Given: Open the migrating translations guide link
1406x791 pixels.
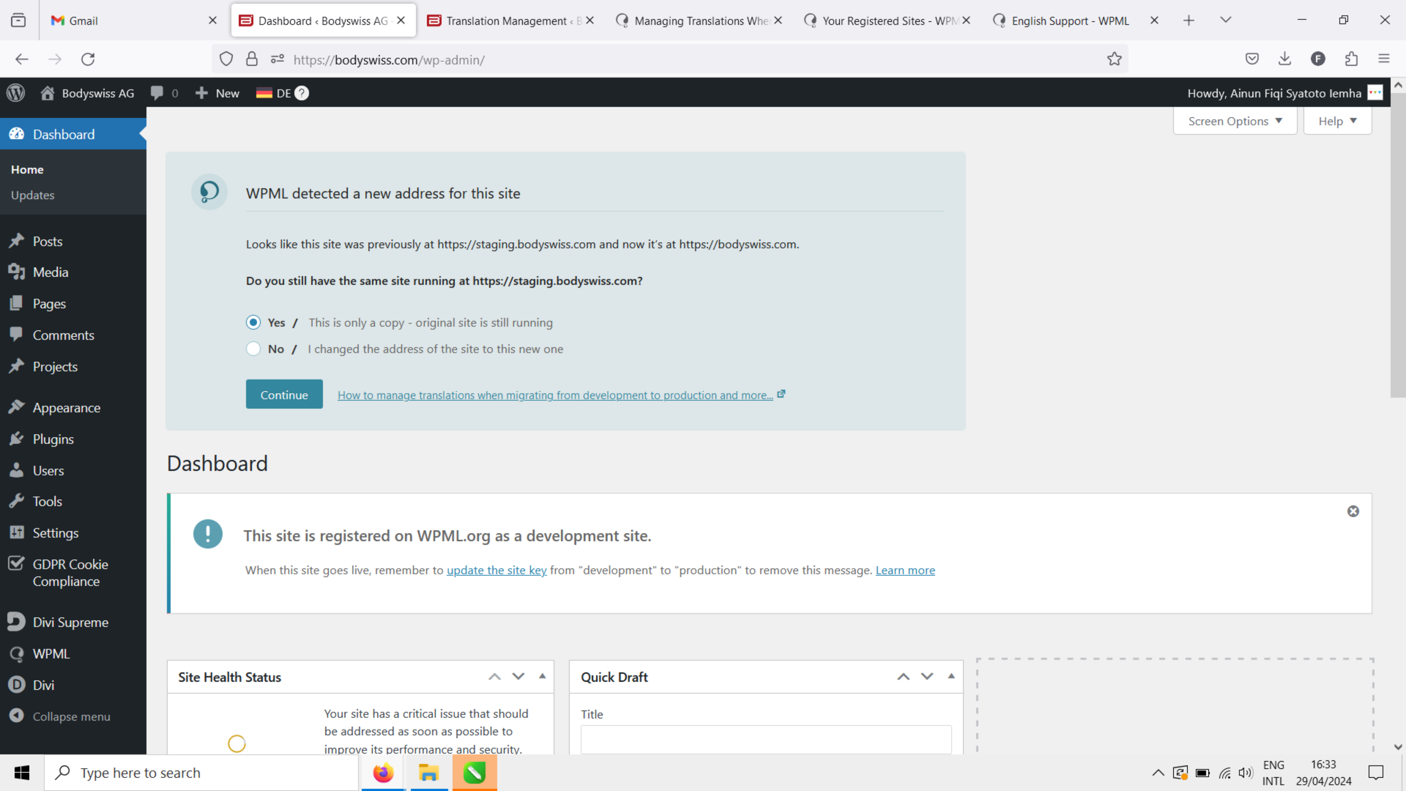Looking at the screenshot, I should (x=555, y=395).
